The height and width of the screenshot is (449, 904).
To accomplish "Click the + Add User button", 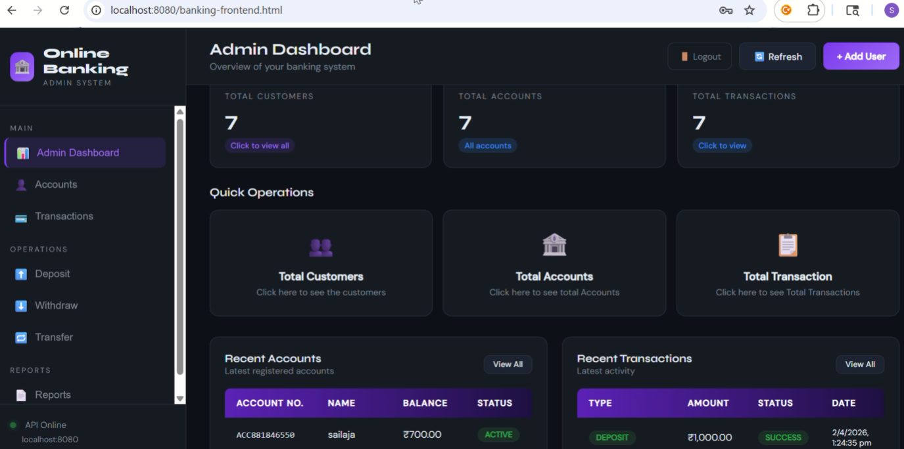I will pos(861,56).
